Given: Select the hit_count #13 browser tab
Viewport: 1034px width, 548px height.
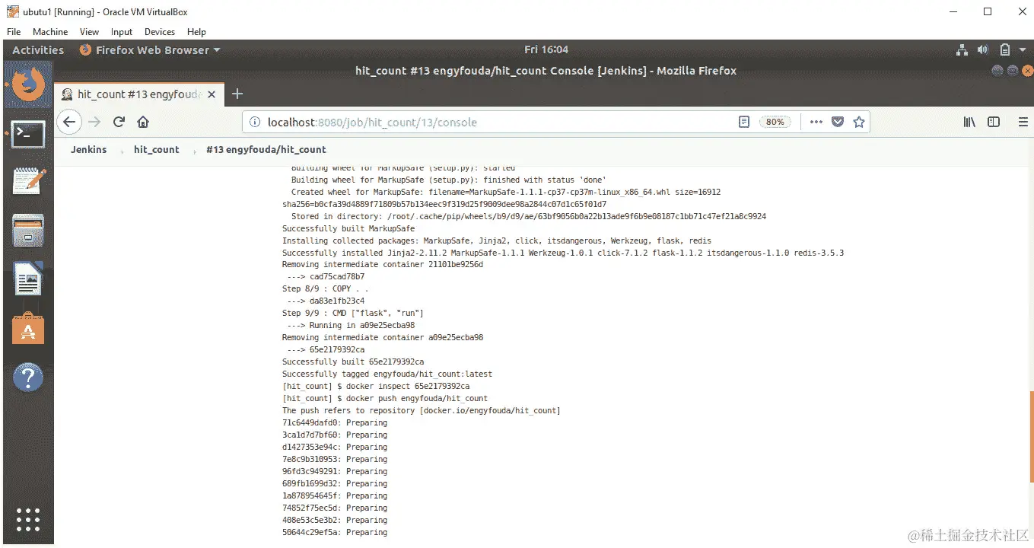Looking at the screenshot, I should (138, 94).
